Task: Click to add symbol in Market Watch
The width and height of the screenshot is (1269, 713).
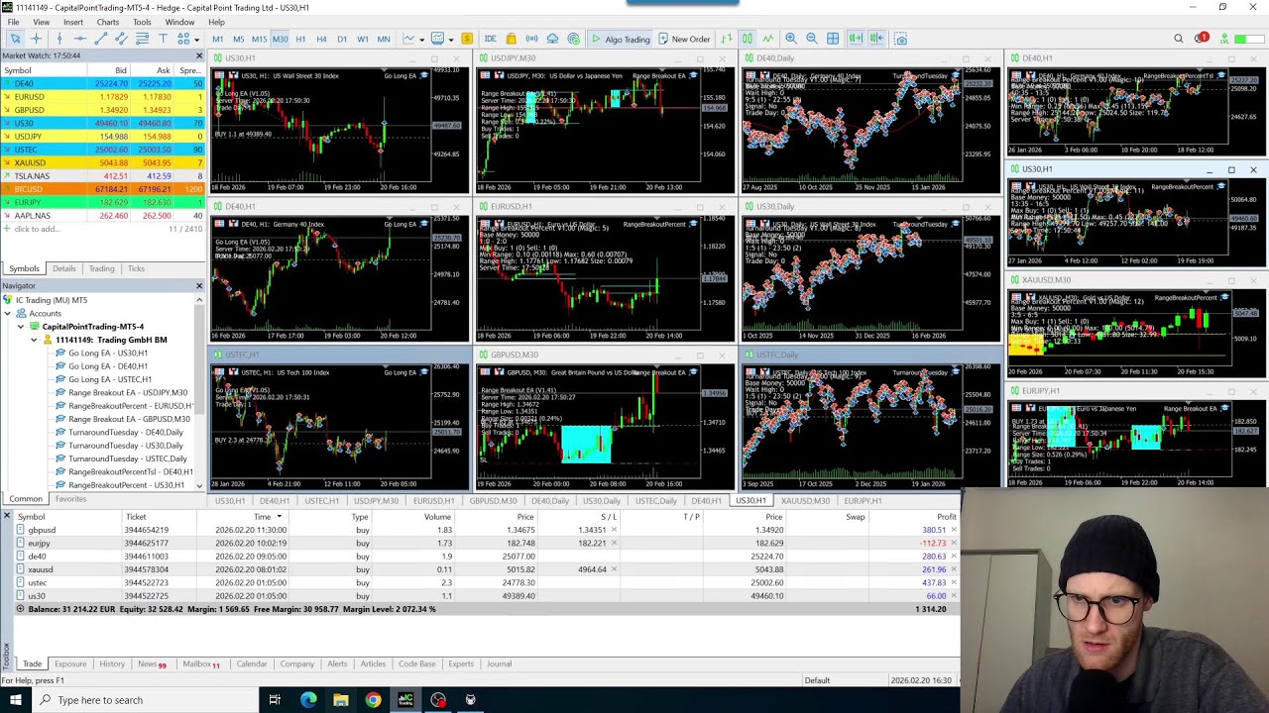Action: [x=36, y=229]
